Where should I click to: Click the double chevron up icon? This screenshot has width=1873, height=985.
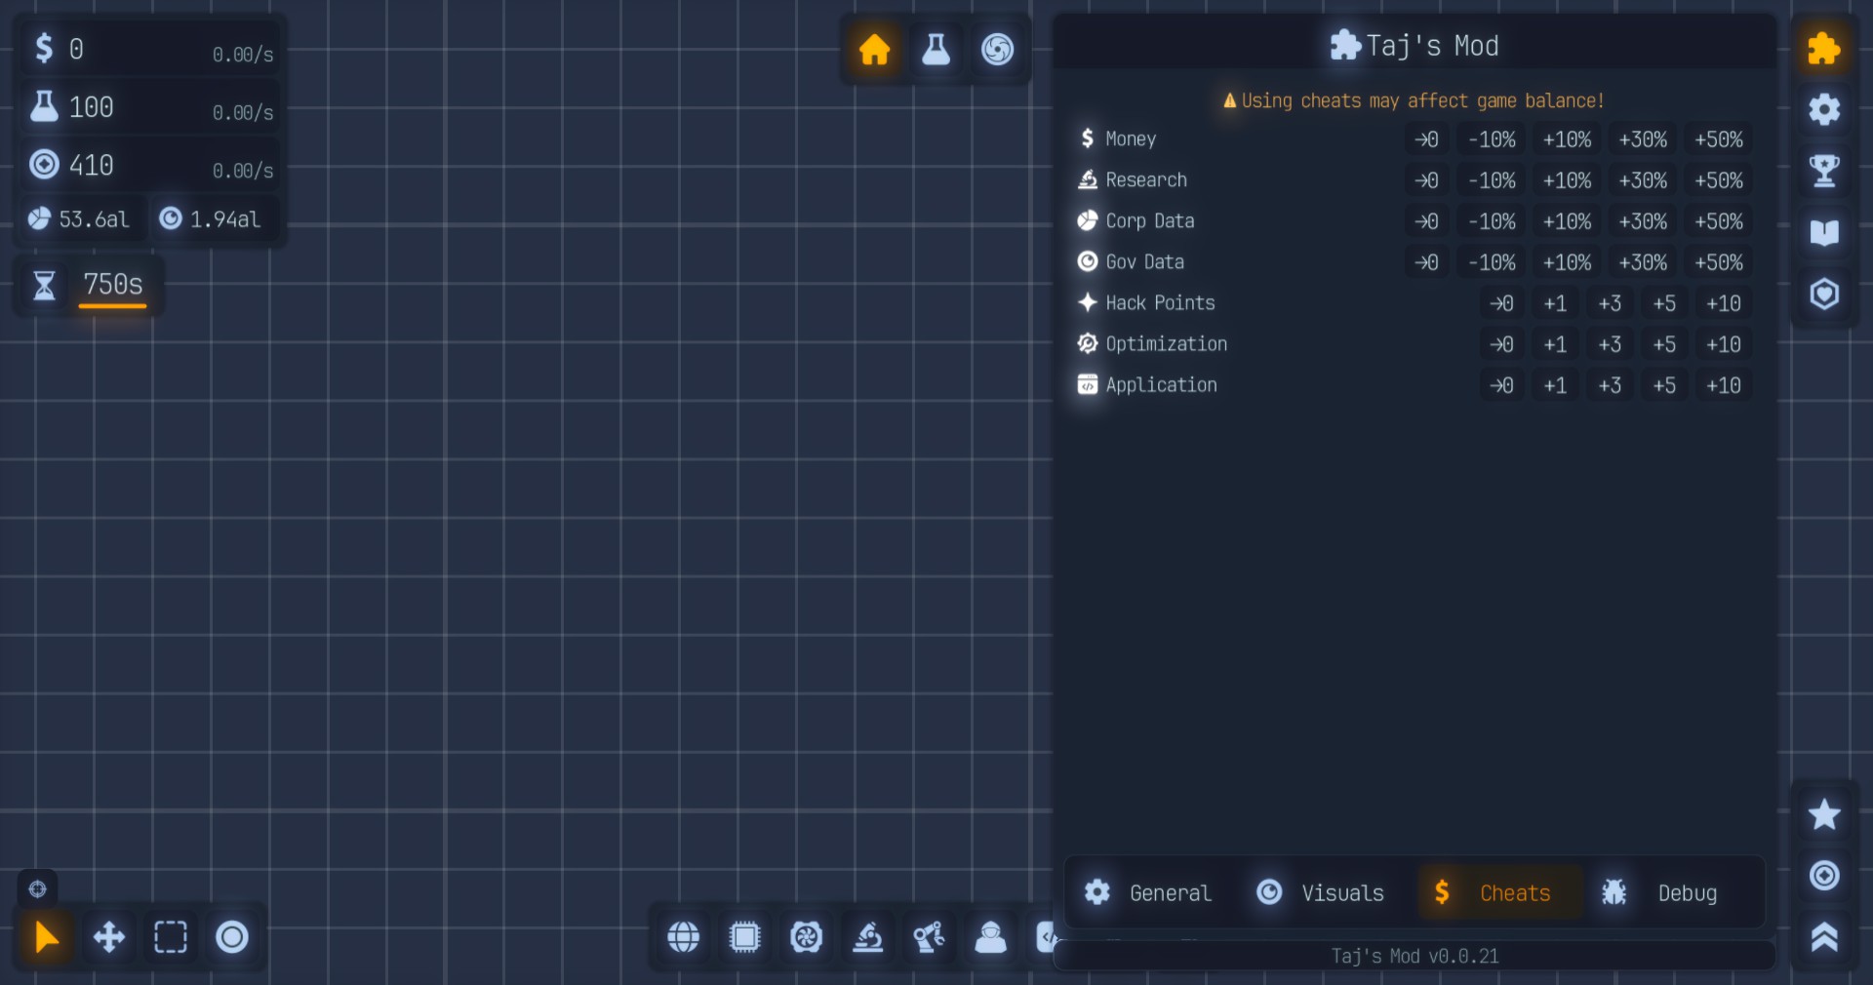[1823, 937]
